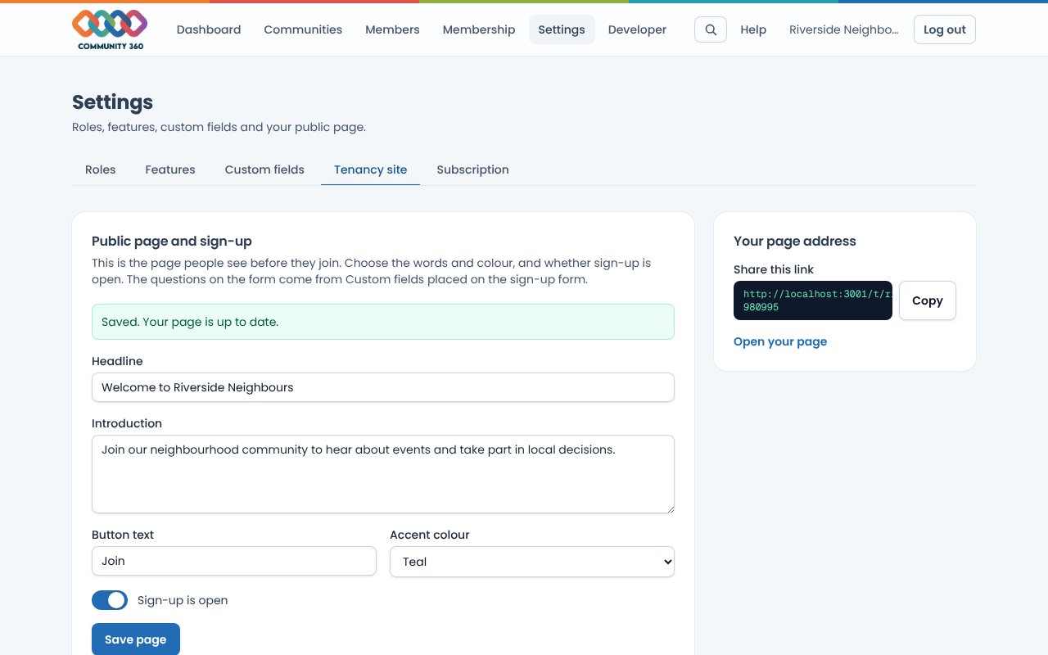Click the 'Public page and sign-up' heading
The width and height of the screenshot is (1048, 655).
point(172,241)
